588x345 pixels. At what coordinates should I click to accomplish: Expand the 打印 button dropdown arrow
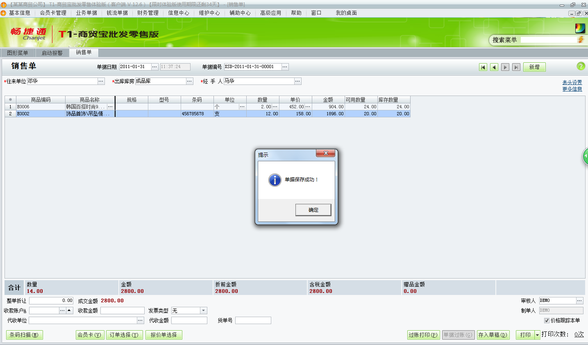[x=536, y=335]
